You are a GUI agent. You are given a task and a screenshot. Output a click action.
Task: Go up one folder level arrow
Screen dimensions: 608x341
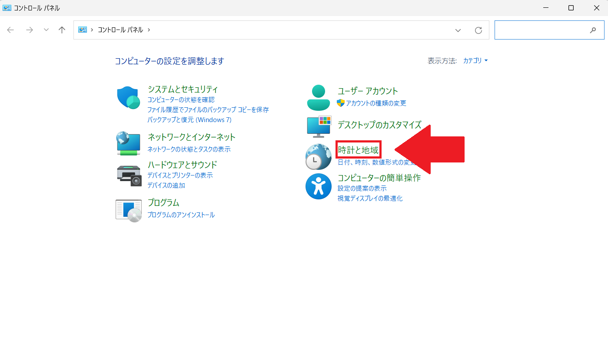pyautogui.click(x=62, y=30)
